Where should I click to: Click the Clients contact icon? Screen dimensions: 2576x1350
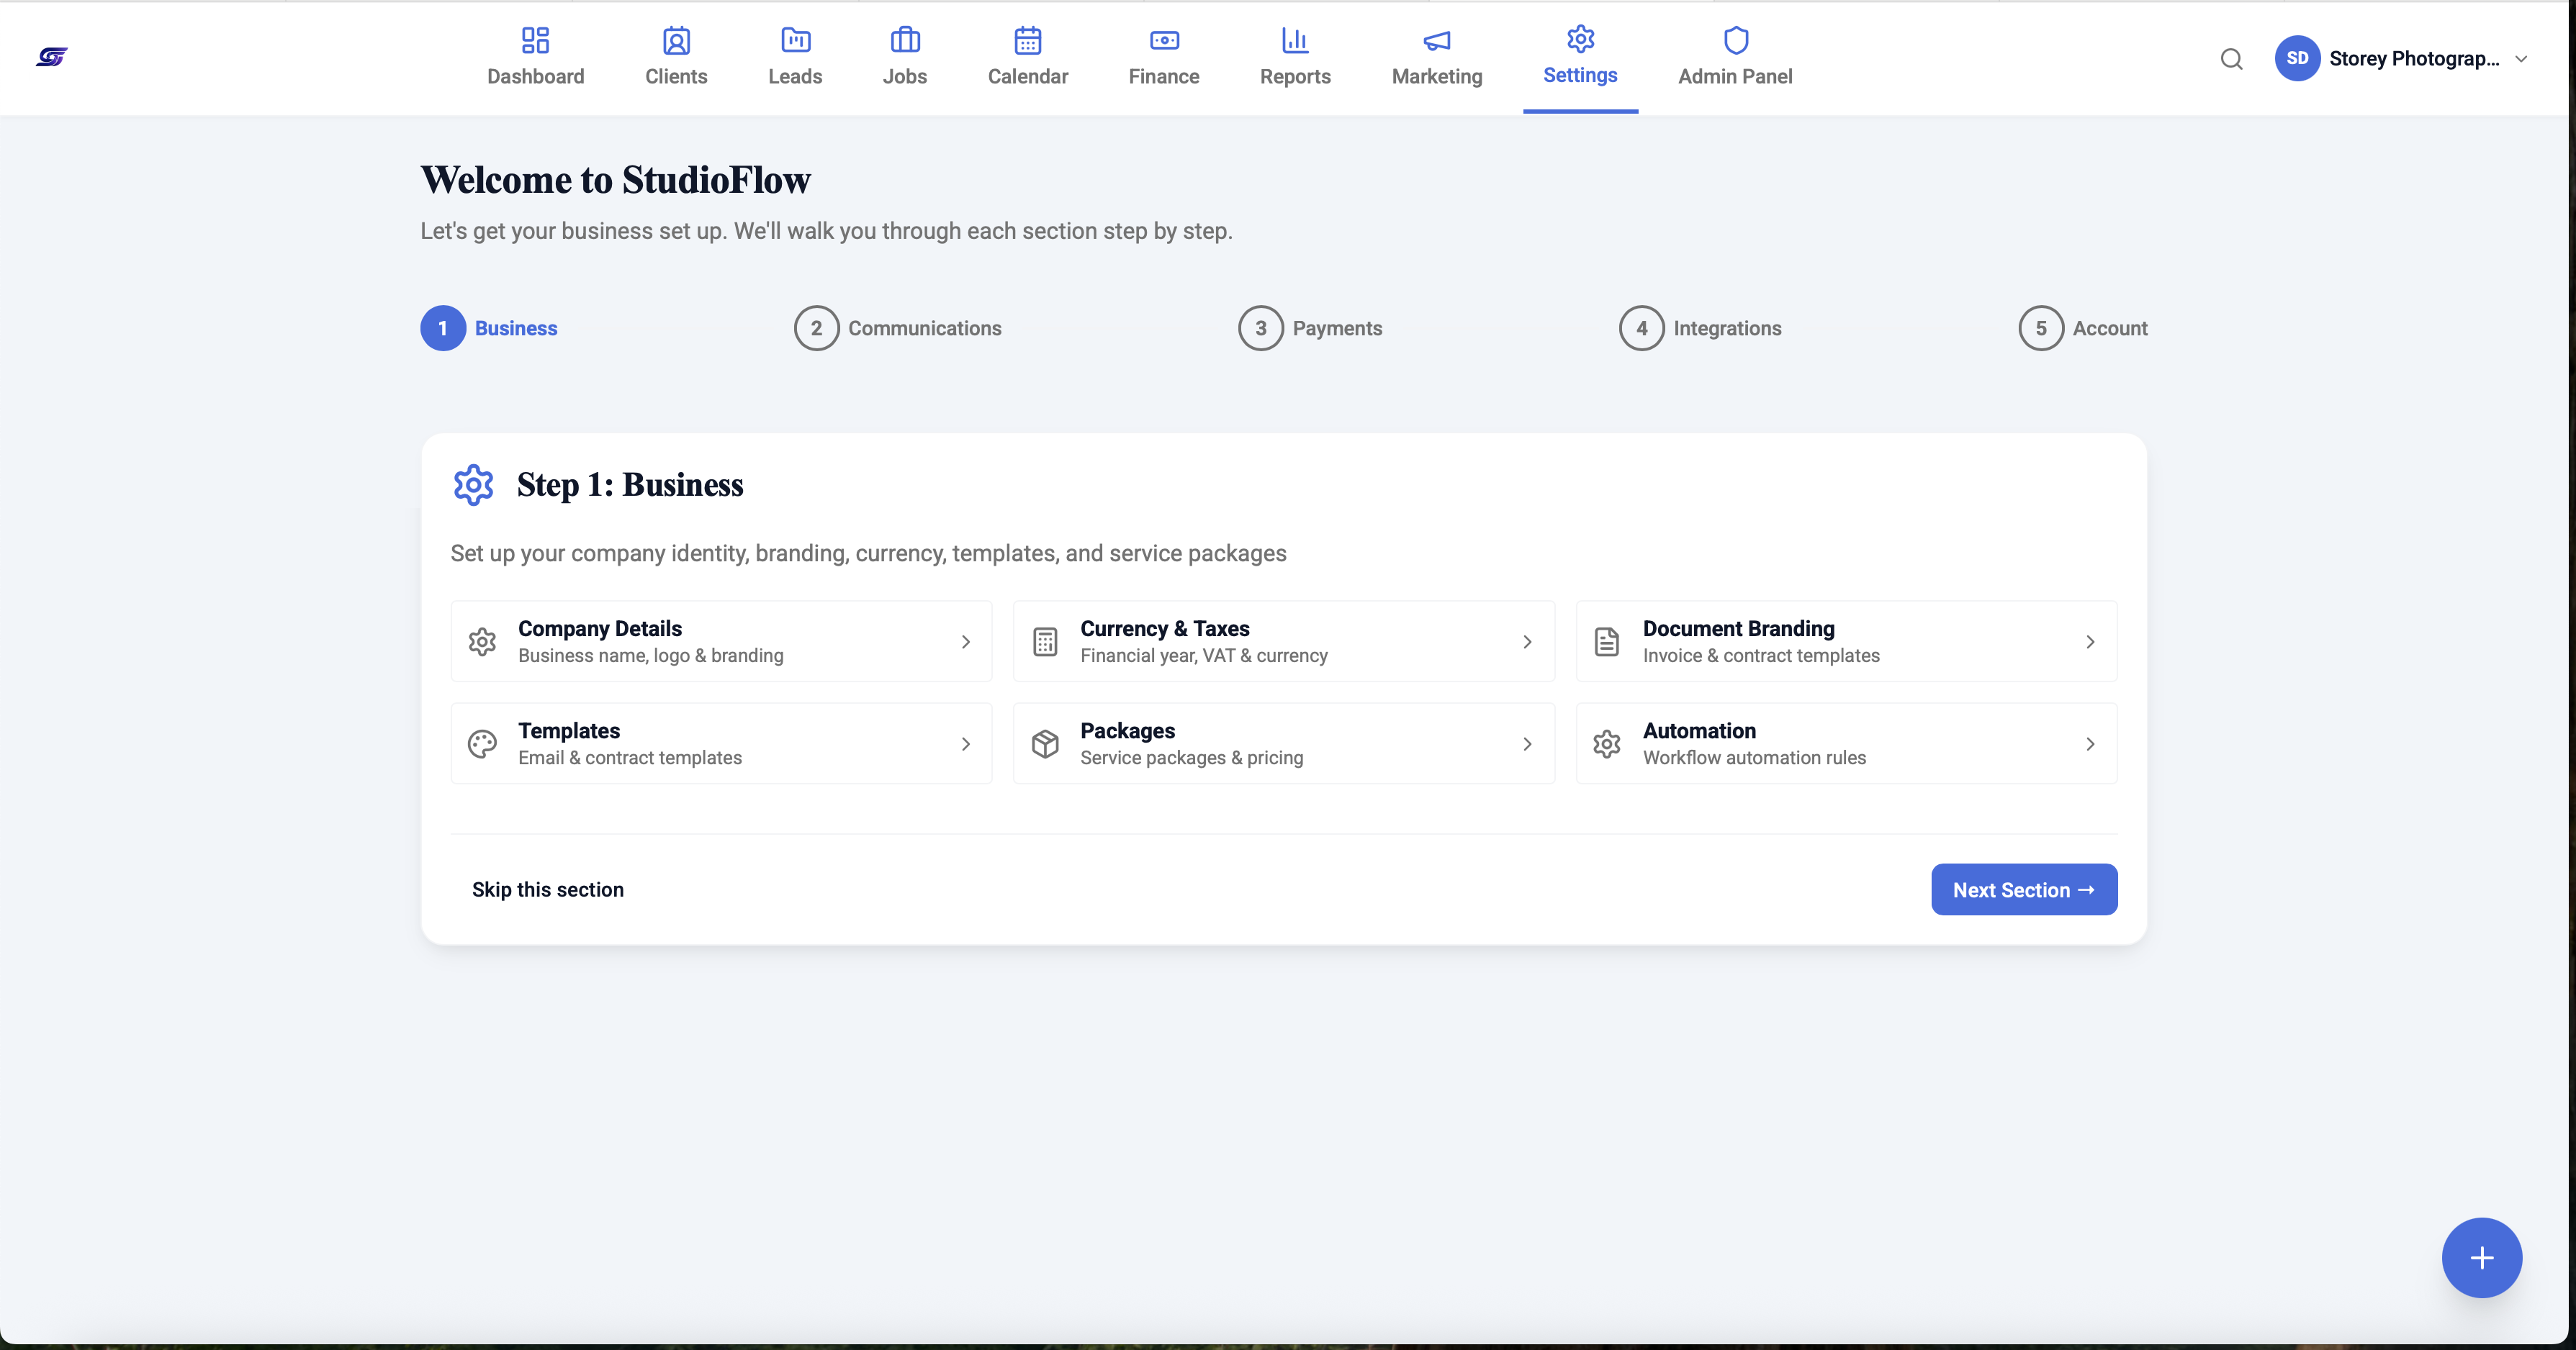(676, 40)
